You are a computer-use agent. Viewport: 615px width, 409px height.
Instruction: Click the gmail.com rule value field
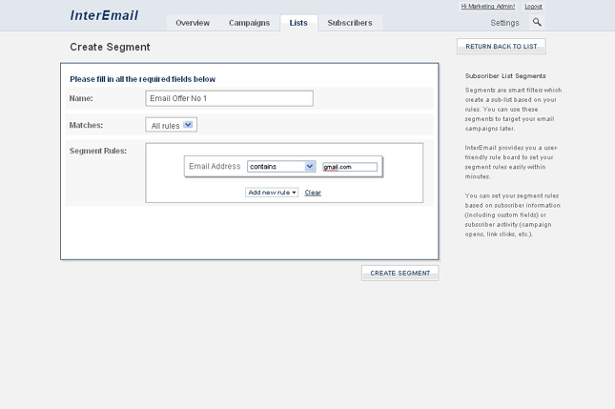pyautogui.click(x=350, y=167)
